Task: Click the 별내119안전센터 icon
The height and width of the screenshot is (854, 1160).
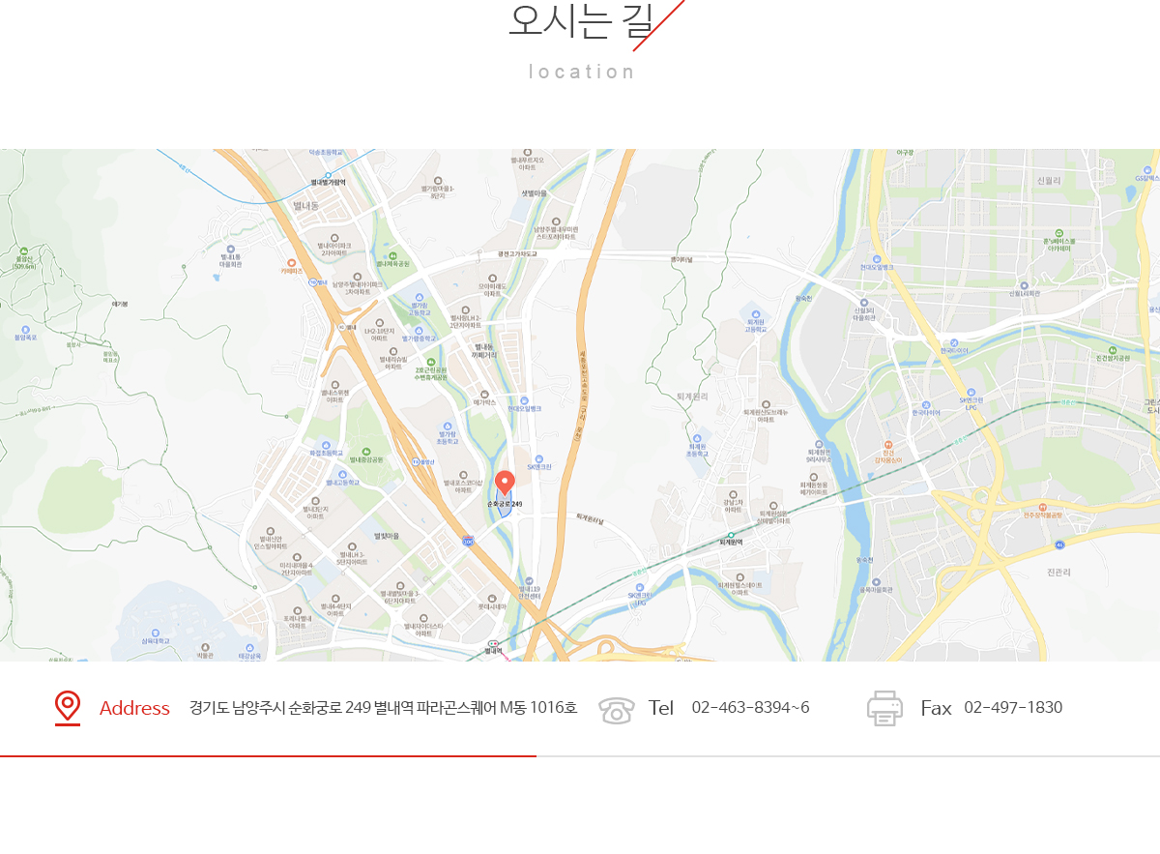Action: point(530,580)
